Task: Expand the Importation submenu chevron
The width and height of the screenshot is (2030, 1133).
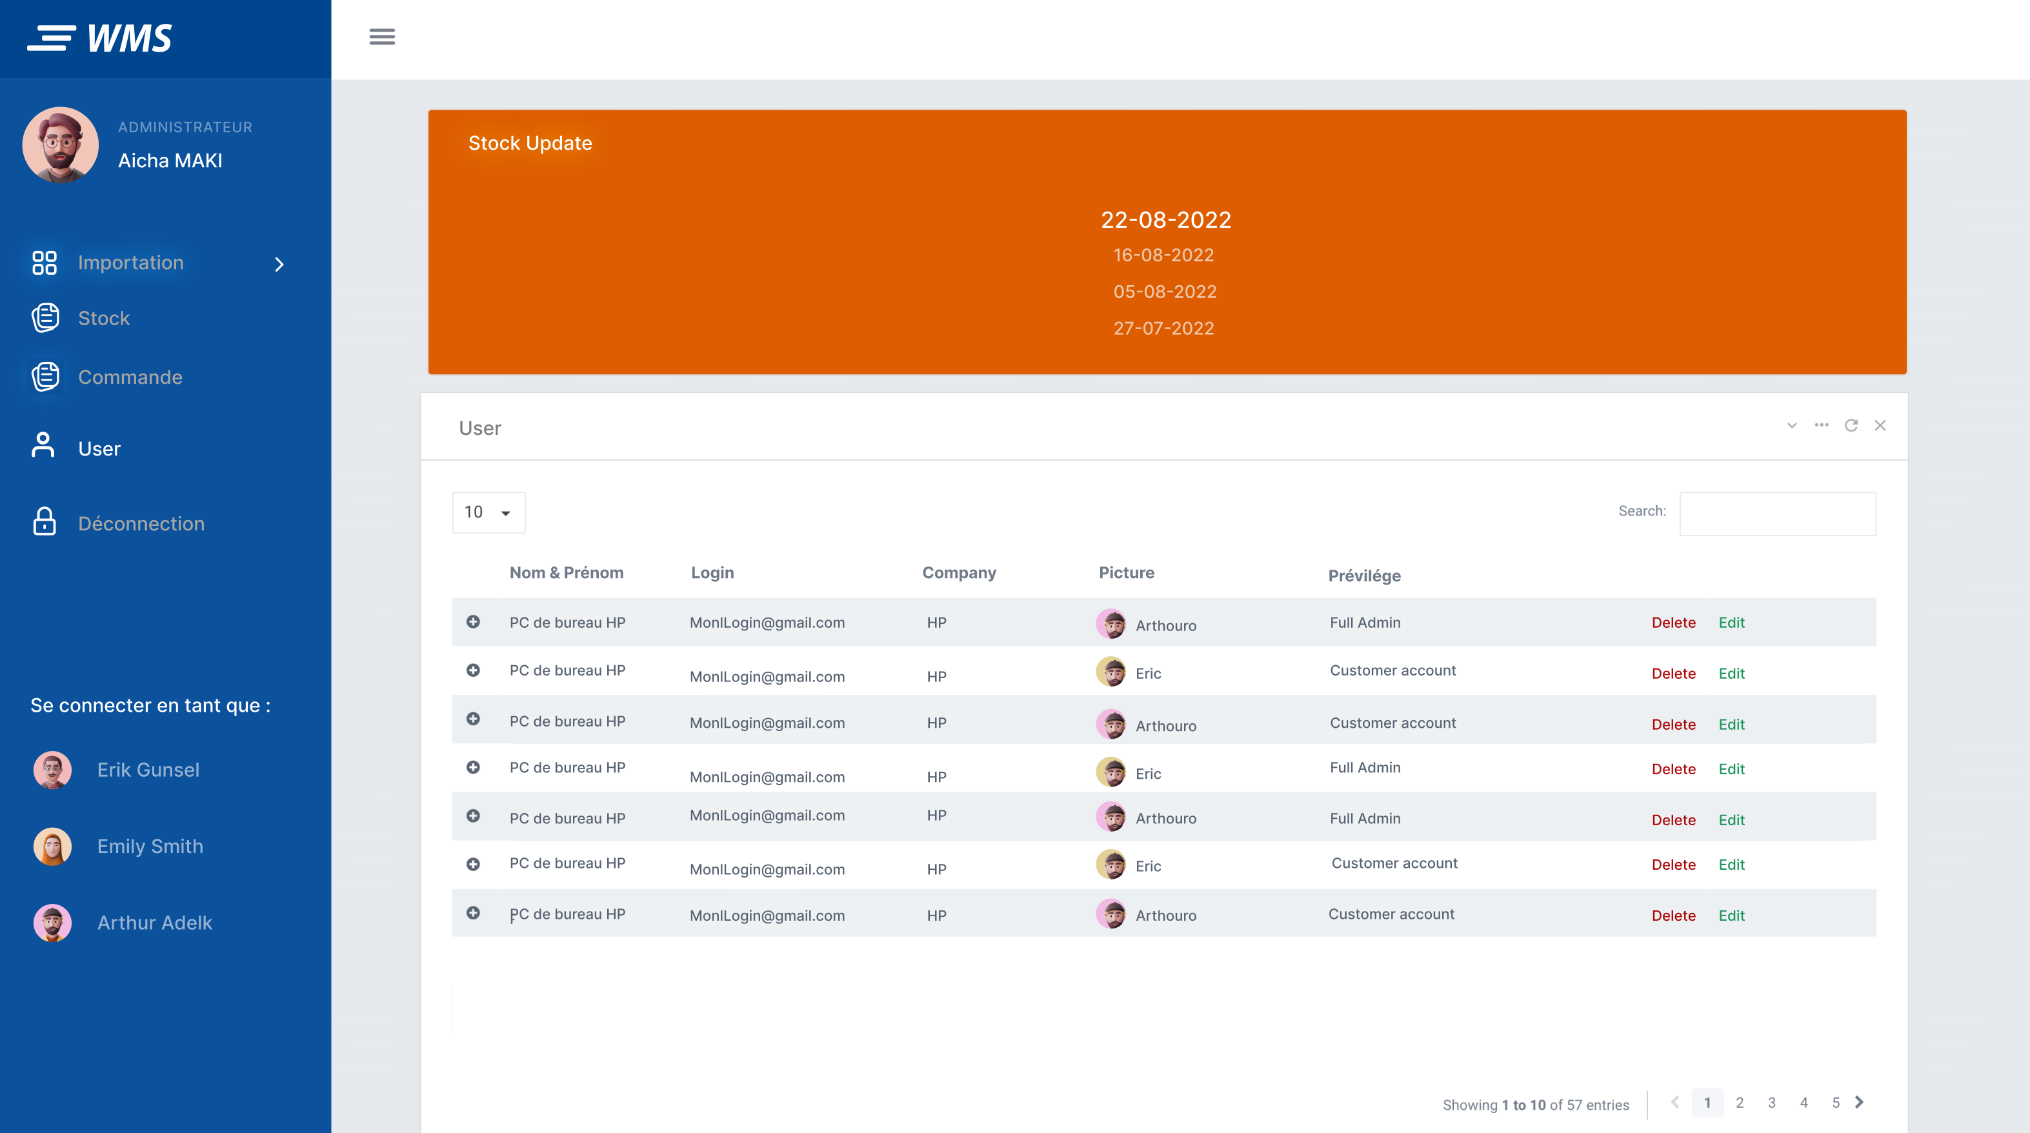Action: [279, 264]
